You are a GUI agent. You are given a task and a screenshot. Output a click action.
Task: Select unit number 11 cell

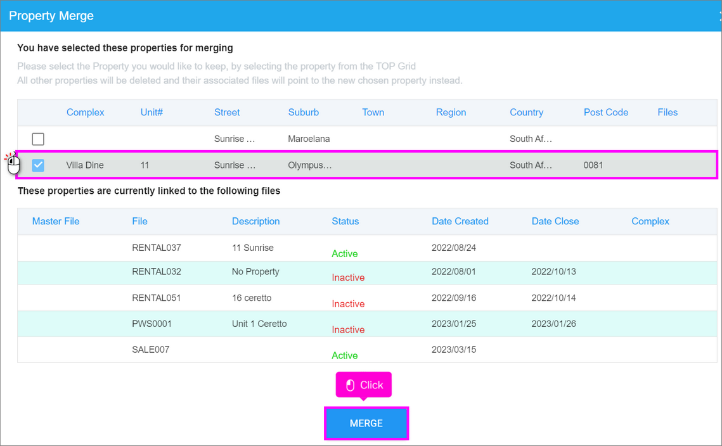[x=145, y=165]
